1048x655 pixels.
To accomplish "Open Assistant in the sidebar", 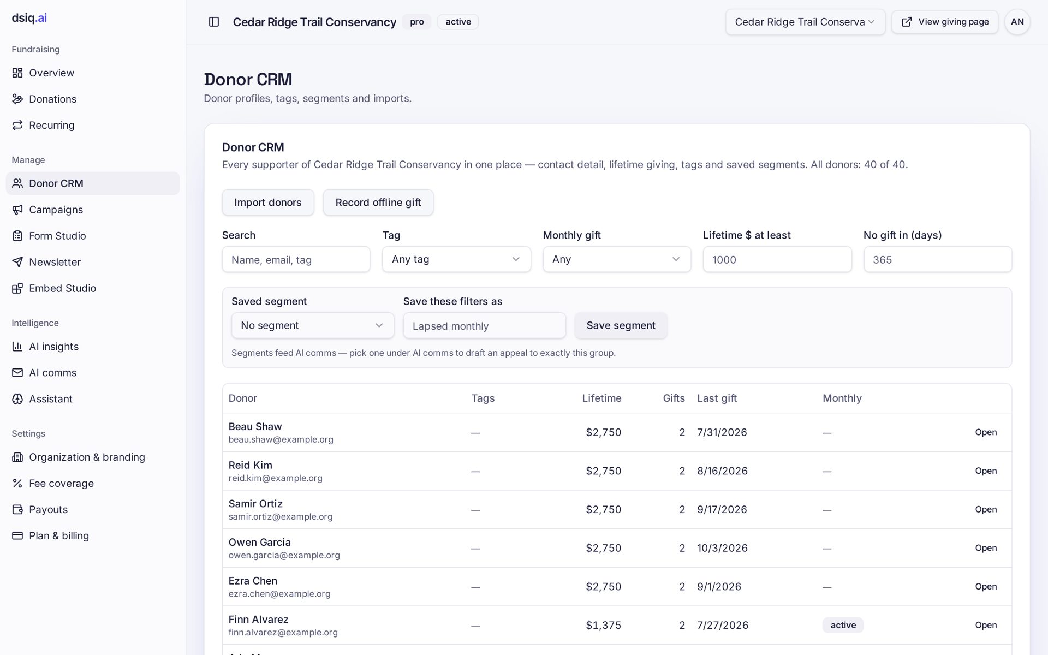I will 93,399.
